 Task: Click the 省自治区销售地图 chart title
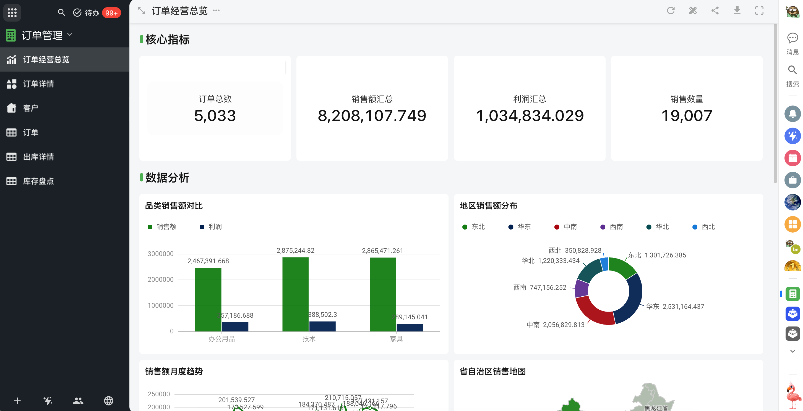493,372
